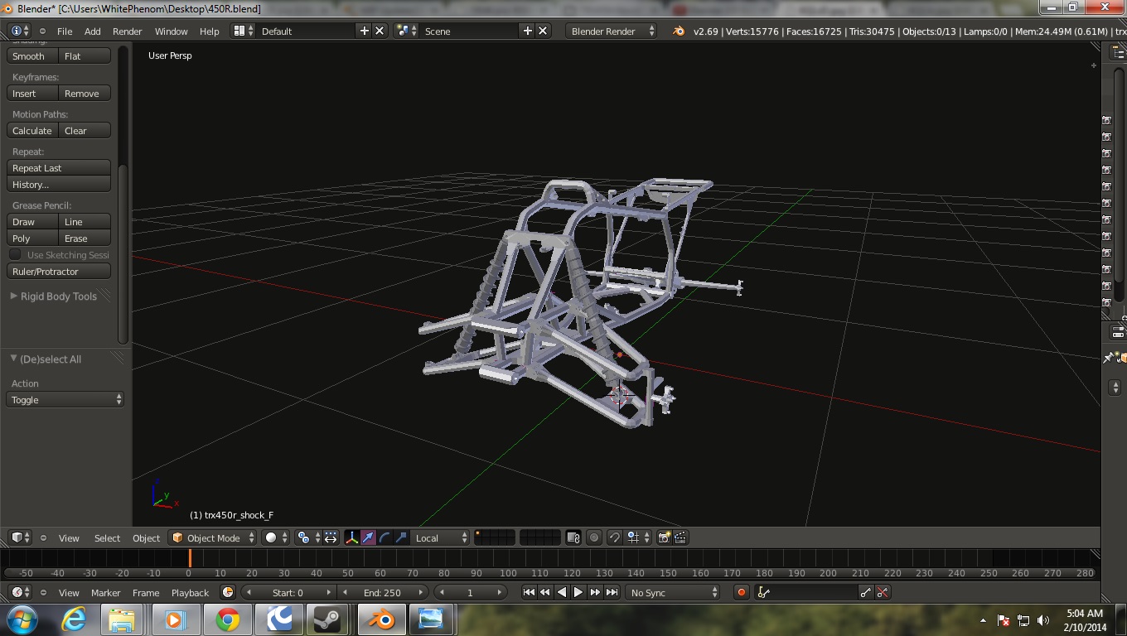Viewport: 1127px width, 636px height.
Task: Jump to the start frame
Action: point(529,592)
